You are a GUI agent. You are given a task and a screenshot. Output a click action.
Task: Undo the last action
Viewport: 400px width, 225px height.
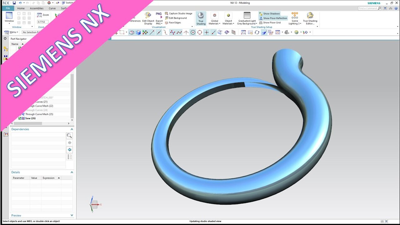[20, 3]
